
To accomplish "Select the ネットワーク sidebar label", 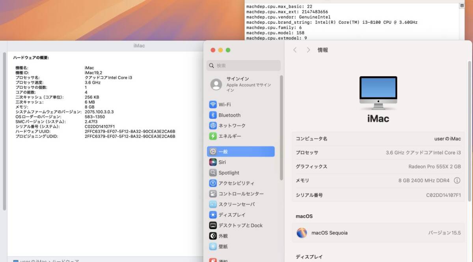I will tap(232, 125).
